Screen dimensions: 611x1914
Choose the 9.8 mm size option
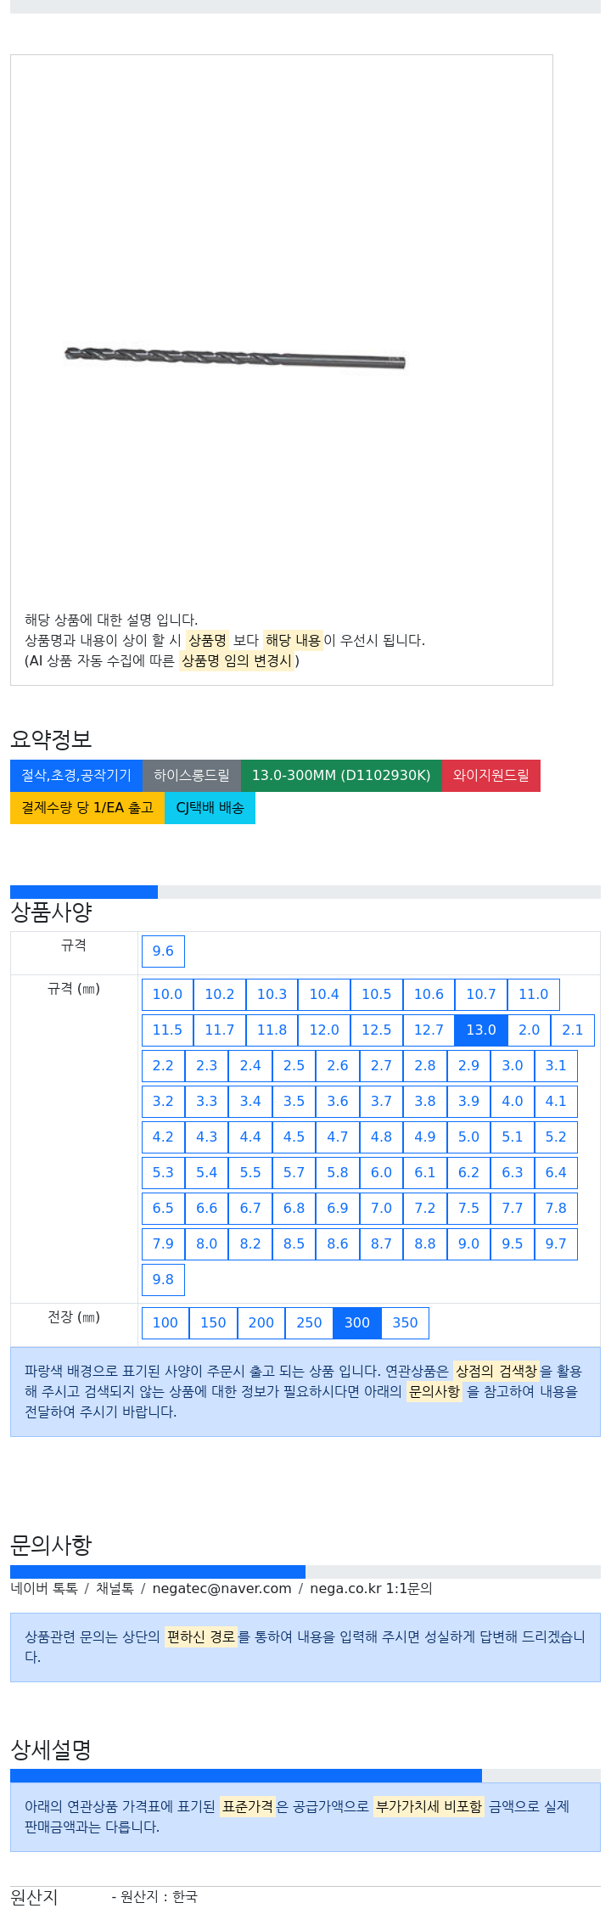coord(163,1280)
